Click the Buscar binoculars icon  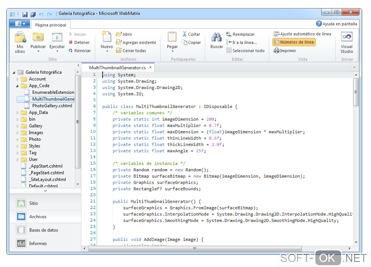click(216, 38)
